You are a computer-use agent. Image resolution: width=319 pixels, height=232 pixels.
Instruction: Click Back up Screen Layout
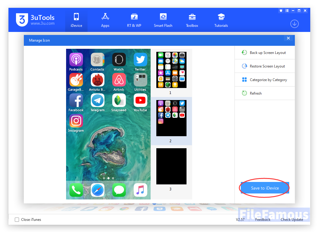pos(265,53)
